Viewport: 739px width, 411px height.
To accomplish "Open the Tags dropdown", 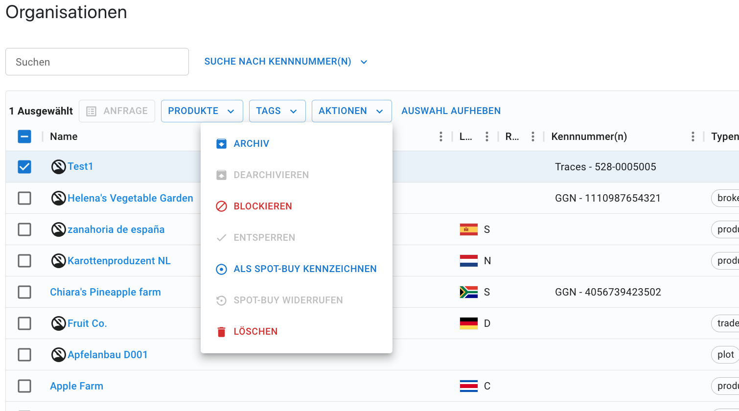I will [277, 111].
